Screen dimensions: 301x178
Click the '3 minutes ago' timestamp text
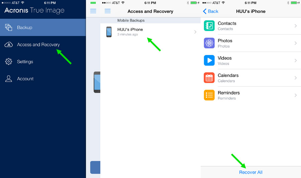click(127, 34)
